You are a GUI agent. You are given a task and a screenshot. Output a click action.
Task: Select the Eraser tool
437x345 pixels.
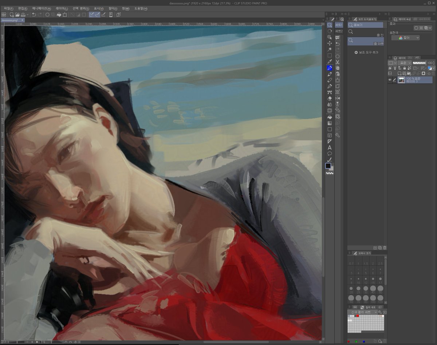click(330, 99)
